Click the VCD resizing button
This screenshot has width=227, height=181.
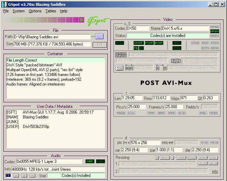point(181,158)
